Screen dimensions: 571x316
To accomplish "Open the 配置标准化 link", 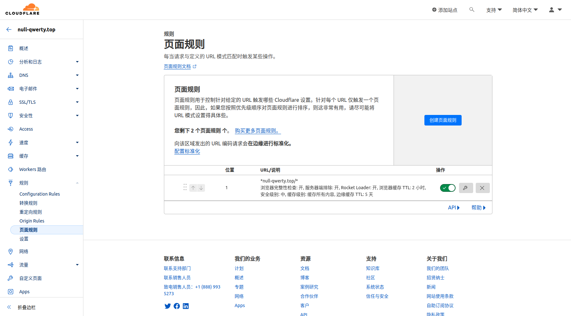I will click(x=187, y=151).
